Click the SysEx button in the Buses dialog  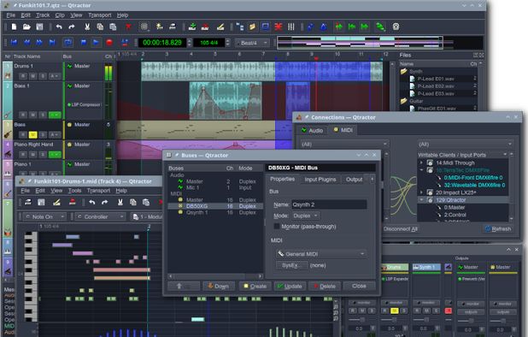291,265
